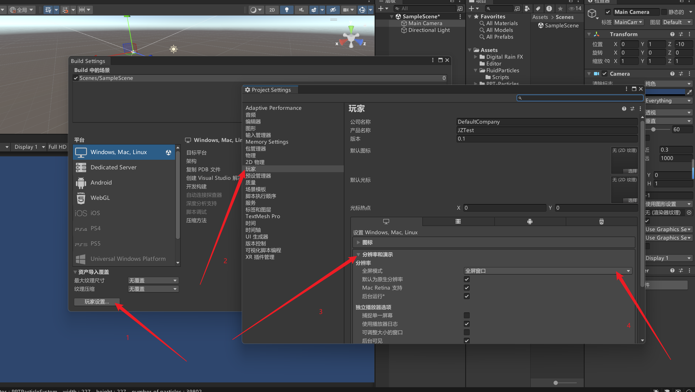Click the camera background color swatch
This screenshot has width=695, height=392.
(x=665, y=92)
